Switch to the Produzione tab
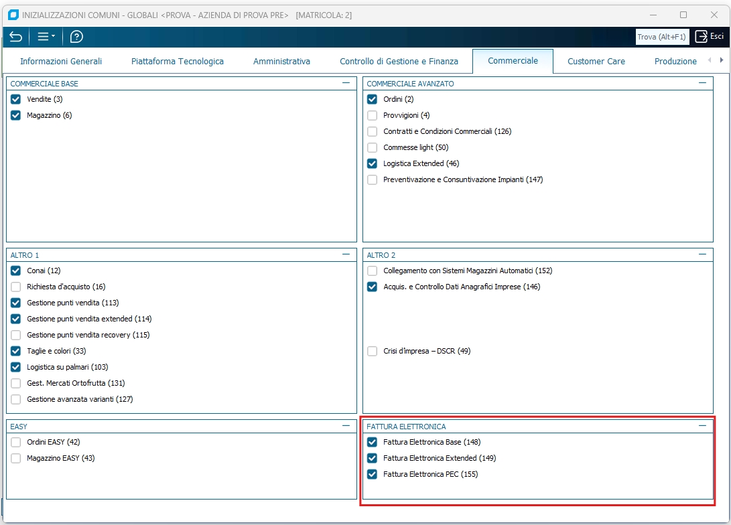Viewport: 731px width, 525px height. coord(675,61)
